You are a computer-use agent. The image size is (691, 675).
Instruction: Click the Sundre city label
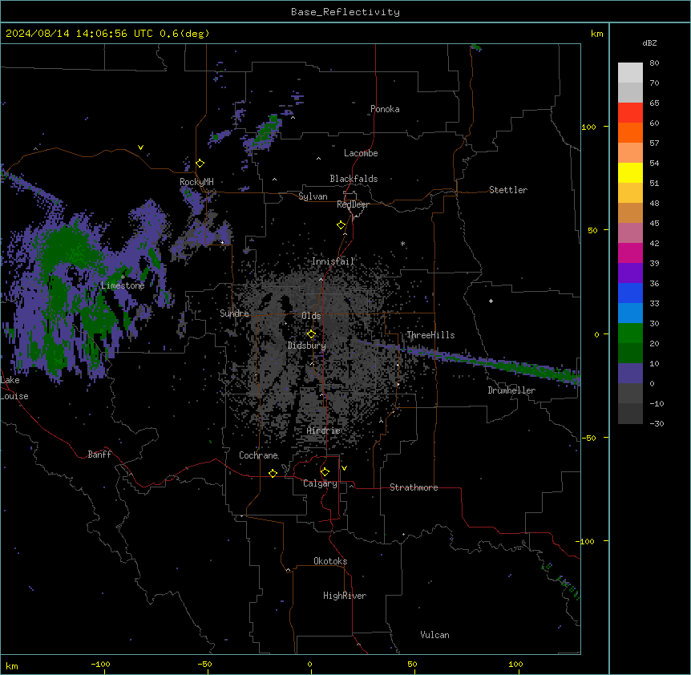(234, 313)
